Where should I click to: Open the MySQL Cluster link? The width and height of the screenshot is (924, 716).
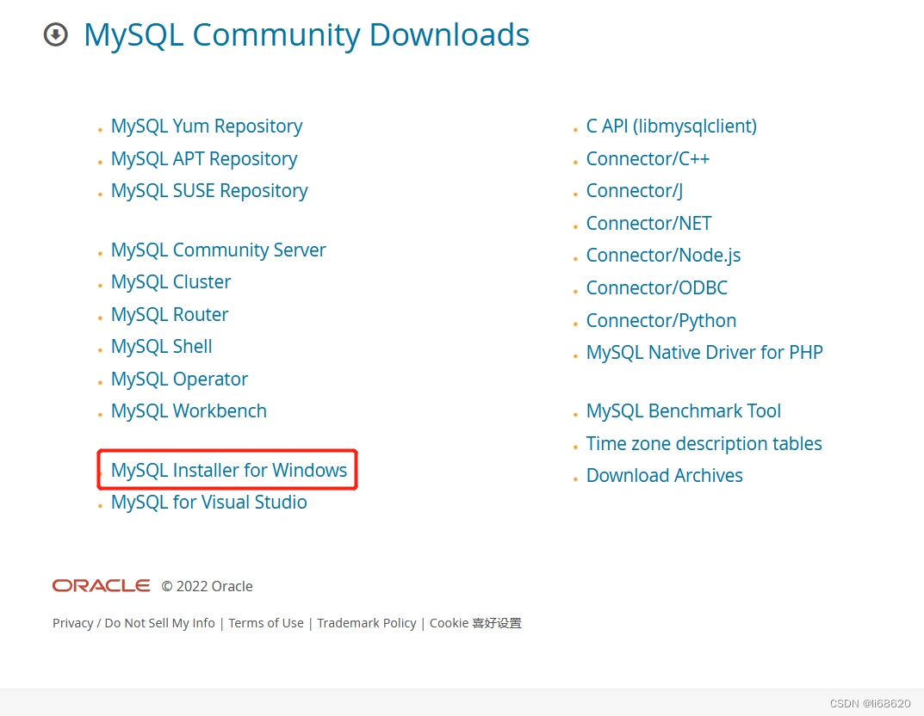[x=171, y=282]
